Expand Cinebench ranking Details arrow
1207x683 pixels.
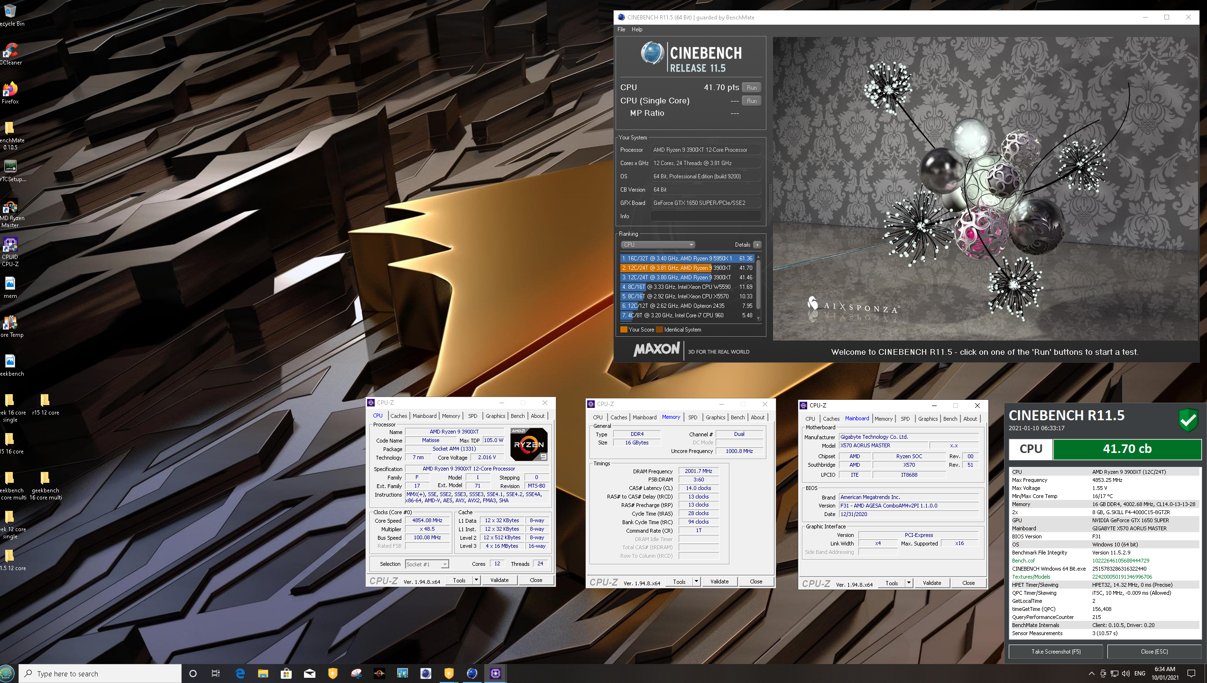tap(757, 245)
